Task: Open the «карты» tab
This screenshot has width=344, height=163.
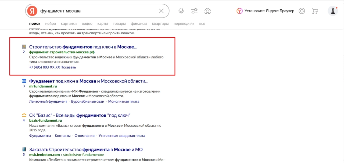Action: pos(103,24)
